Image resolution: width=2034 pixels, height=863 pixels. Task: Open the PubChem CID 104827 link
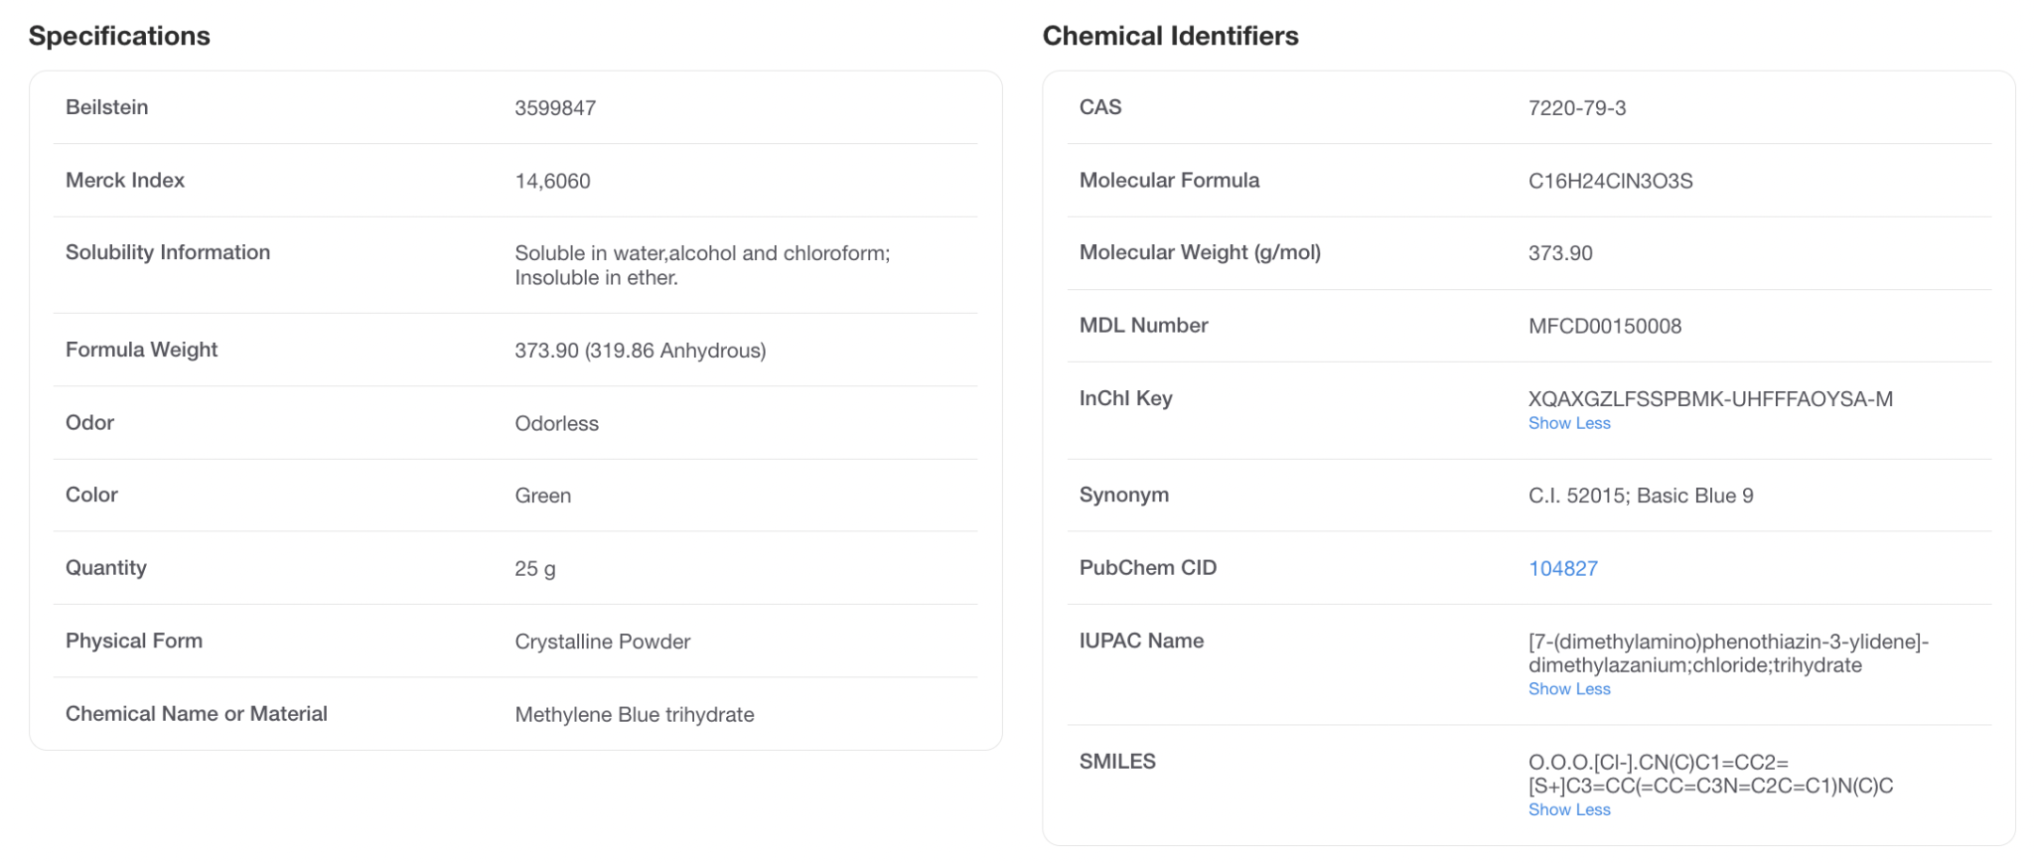point(1563,568)
